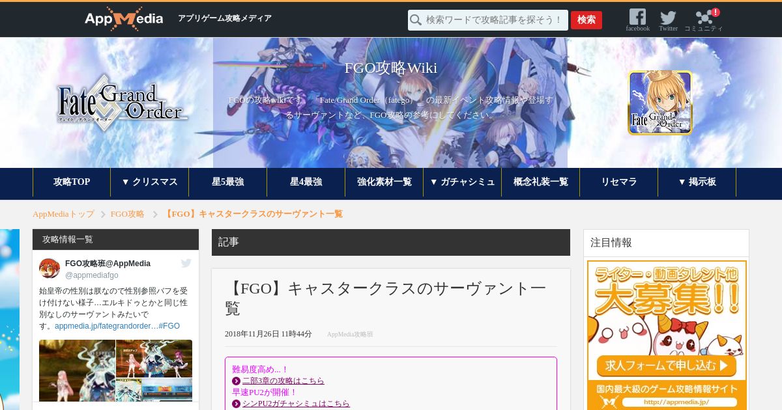Click the arrow bullet before シンPU2 link
The height and width of the screenshot is (410, 782).
236,404
